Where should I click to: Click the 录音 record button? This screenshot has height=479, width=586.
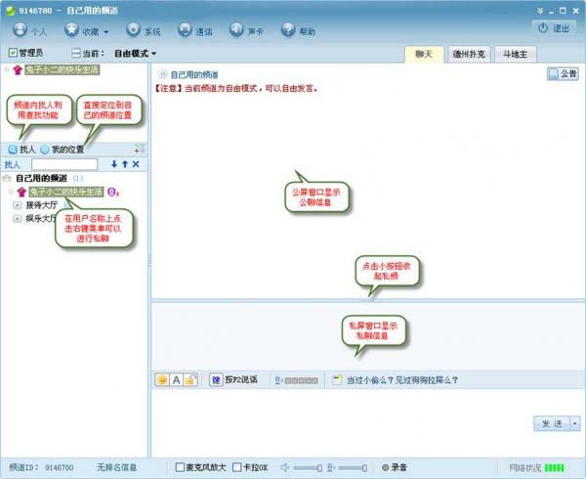395,467
